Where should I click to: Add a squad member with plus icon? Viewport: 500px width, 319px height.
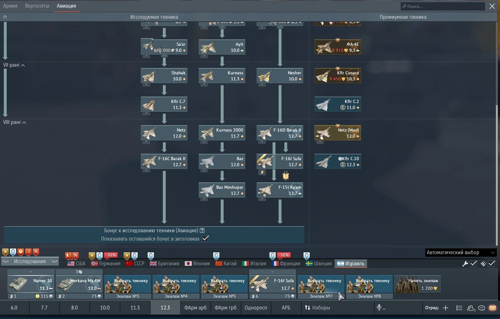446,308
